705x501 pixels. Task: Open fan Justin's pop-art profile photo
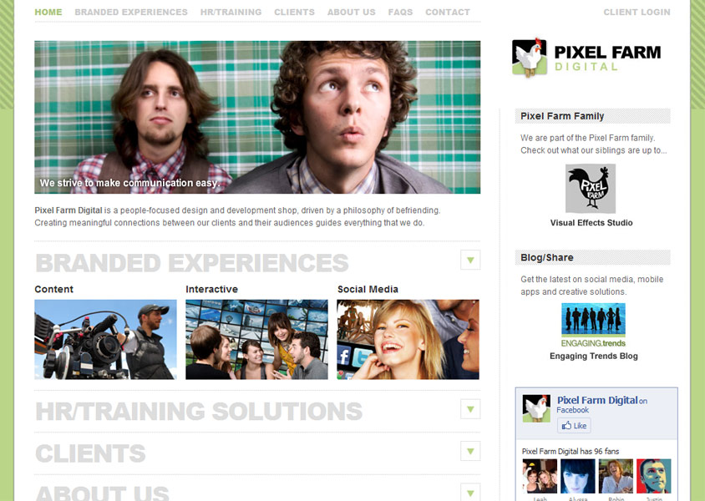(654, 476)
